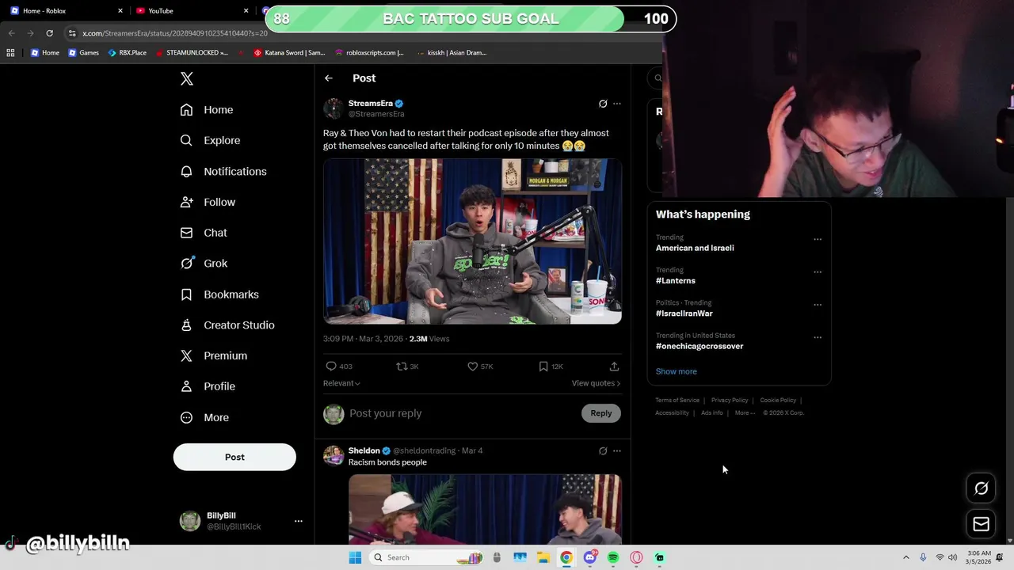Click the X logo in the sidebar
Screen dimensions: 1014x570
click(x=187, y=78)
